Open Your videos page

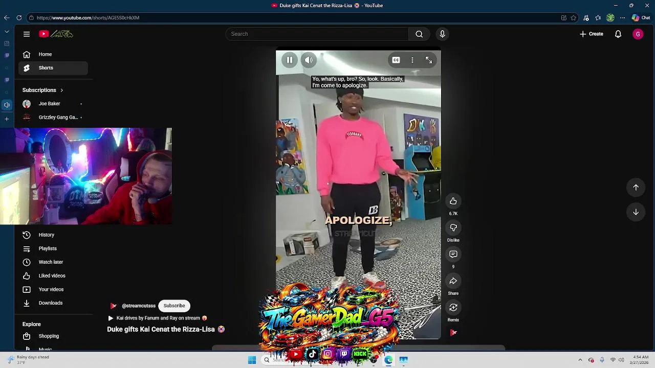pos(53,289)
